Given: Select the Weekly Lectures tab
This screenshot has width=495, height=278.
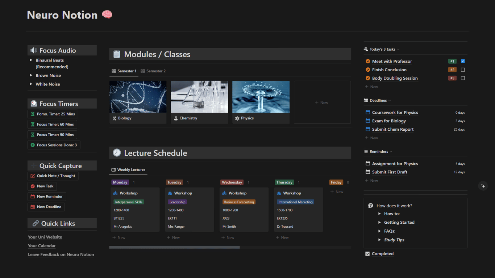Looking at the screenshot, I should [x=128, y=169].
